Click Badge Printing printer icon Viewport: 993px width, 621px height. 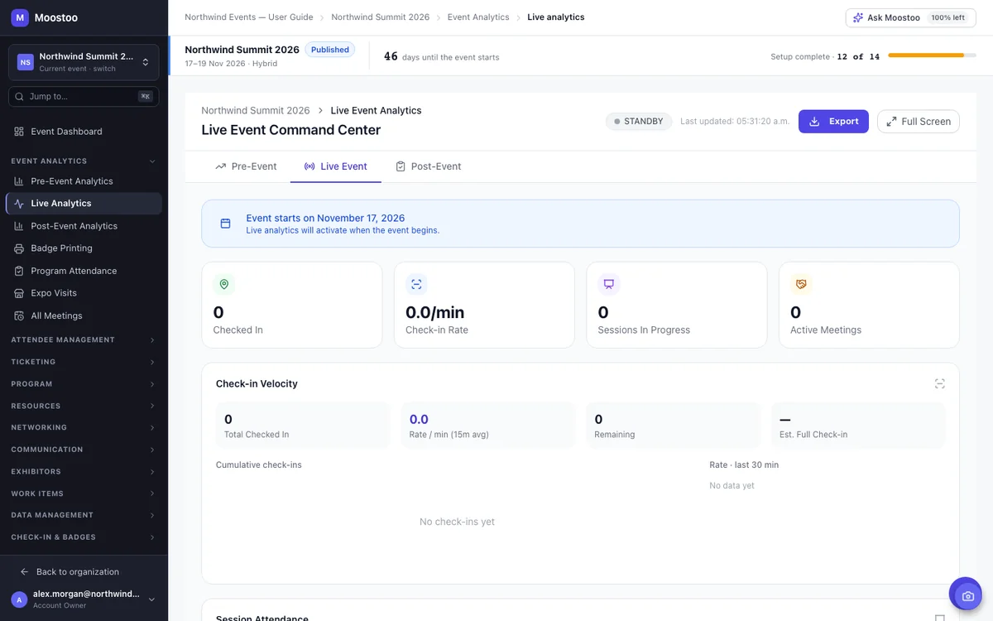19,248
